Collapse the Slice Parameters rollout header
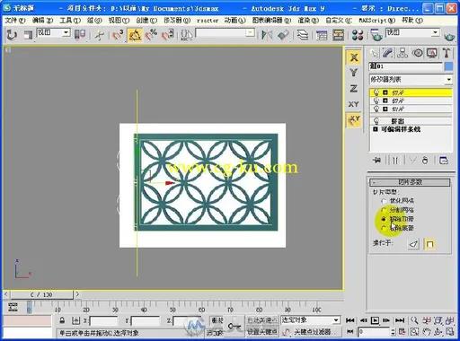The width and height of the screenshot is (460, 341). click(x=410, y=182)
